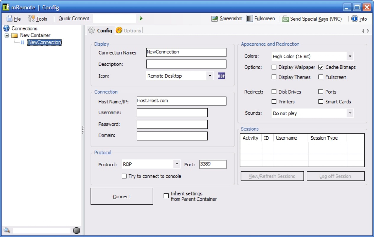Viewport: 374px width, 237px height.
Task: Click the Connections globe icon
Action: coord(7,28)
